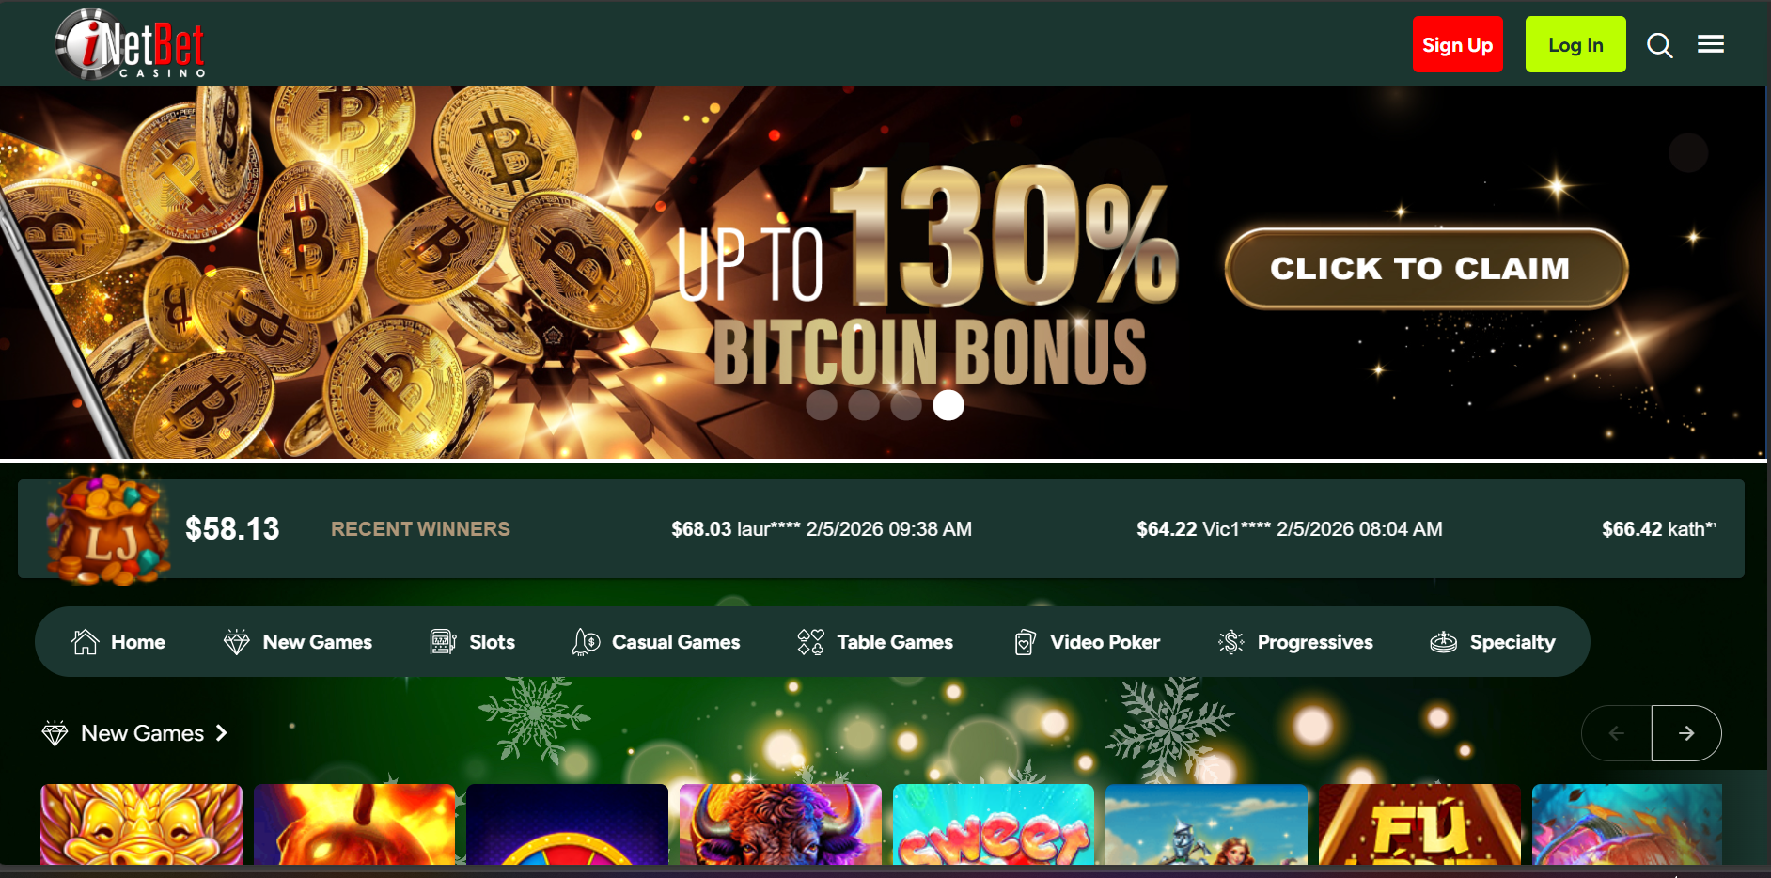Click the red Sign Up button

[x=1457, y=44]
